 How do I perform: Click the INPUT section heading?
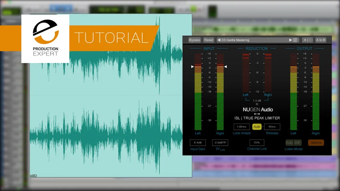tap(209, 48)
